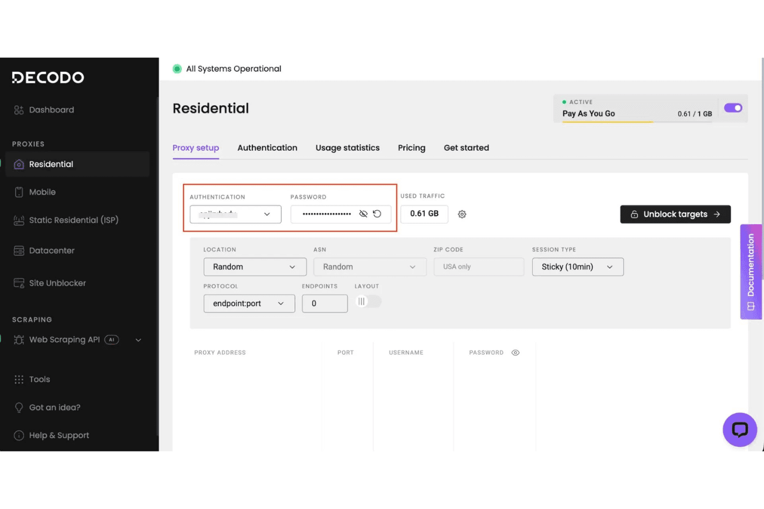The height and width of the screenshot is (509, 764).
Task: Click the Unblock targets button
Action: click(x=675, y=214)
